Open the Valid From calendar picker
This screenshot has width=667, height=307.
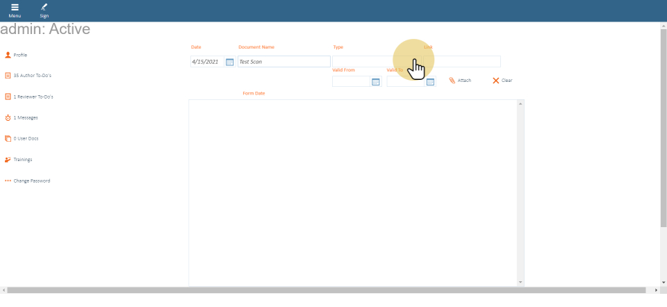tap(376, 82)
